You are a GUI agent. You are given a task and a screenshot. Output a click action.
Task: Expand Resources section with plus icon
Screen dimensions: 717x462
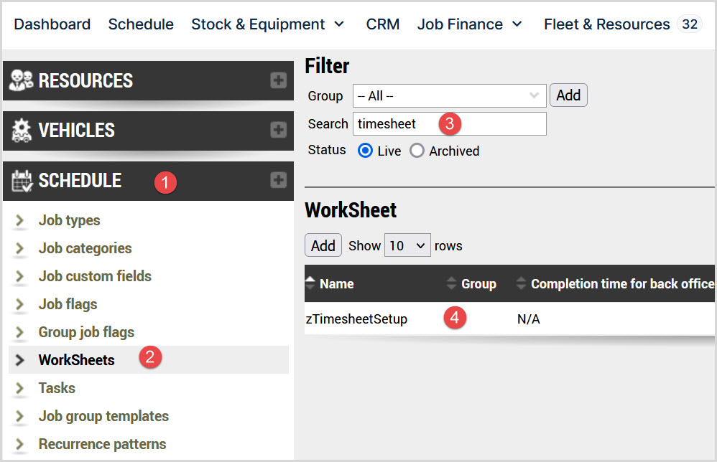278,80
